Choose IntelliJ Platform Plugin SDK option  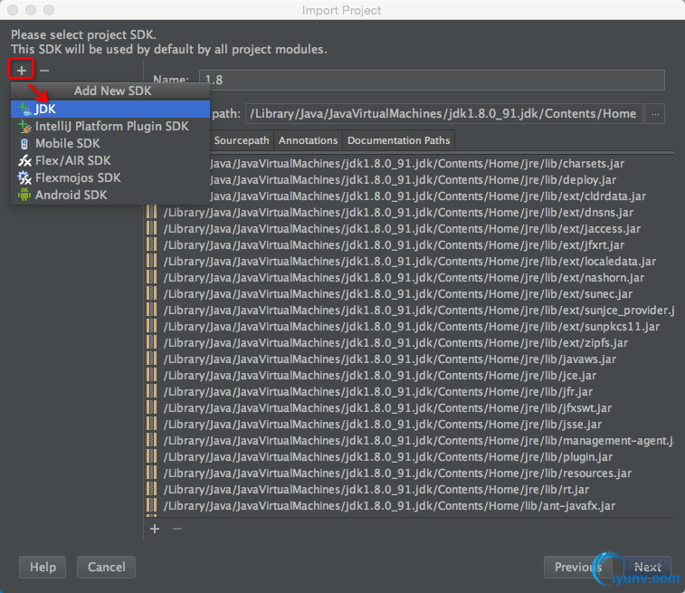click(x=110, y=126)
